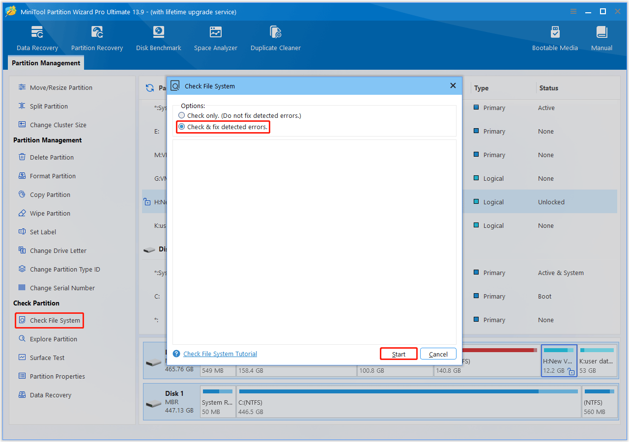Select the K:us partition row
Screen dimensions: 629x442
(x=379, y=225)
